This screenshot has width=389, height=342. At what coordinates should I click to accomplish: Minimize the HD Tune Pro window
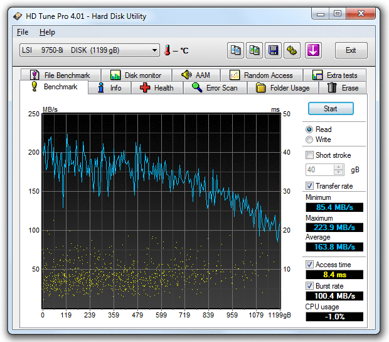pyautogui.click(x=320, y=14)
